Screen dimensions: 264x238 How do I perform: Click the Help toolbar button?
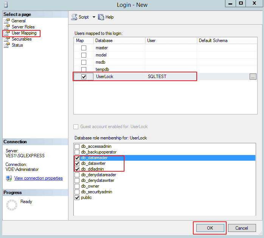pyautogui.click(x=106, y=17)
